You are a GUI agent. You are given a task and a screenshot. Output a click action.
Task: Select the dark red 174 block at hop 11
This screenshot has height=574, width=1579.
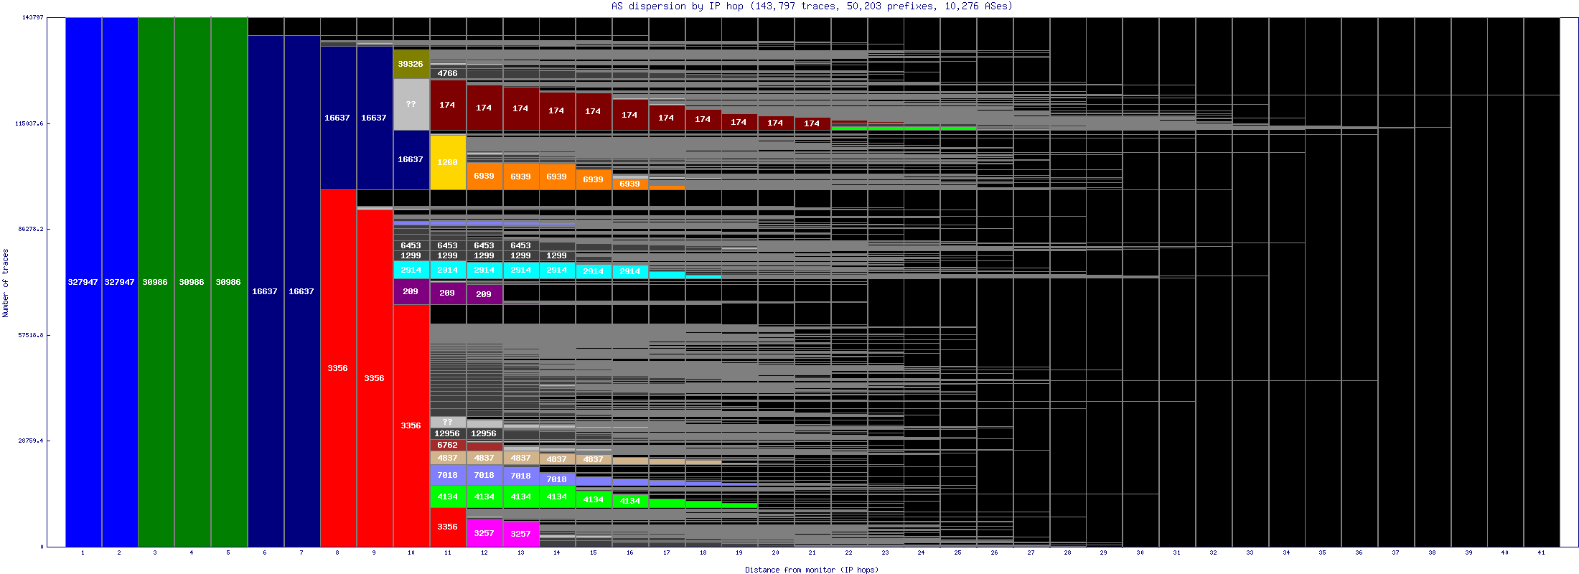pos(448,105)
